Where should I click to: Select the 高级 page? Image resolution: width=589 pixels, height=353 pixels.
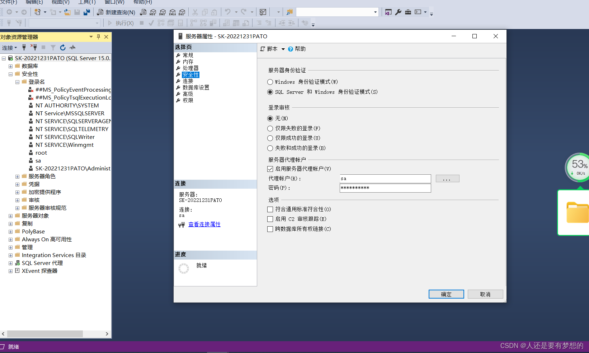pyautogui.click(x=188, y=94)
